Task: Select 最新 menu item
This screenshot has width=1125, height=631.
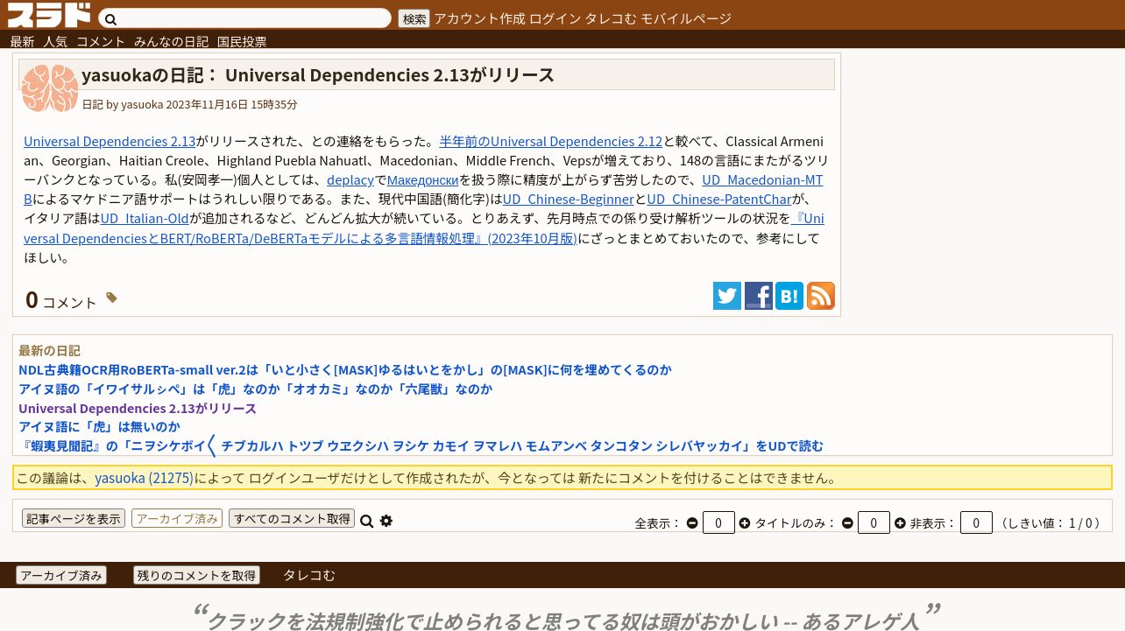Action: coord(23,41)
